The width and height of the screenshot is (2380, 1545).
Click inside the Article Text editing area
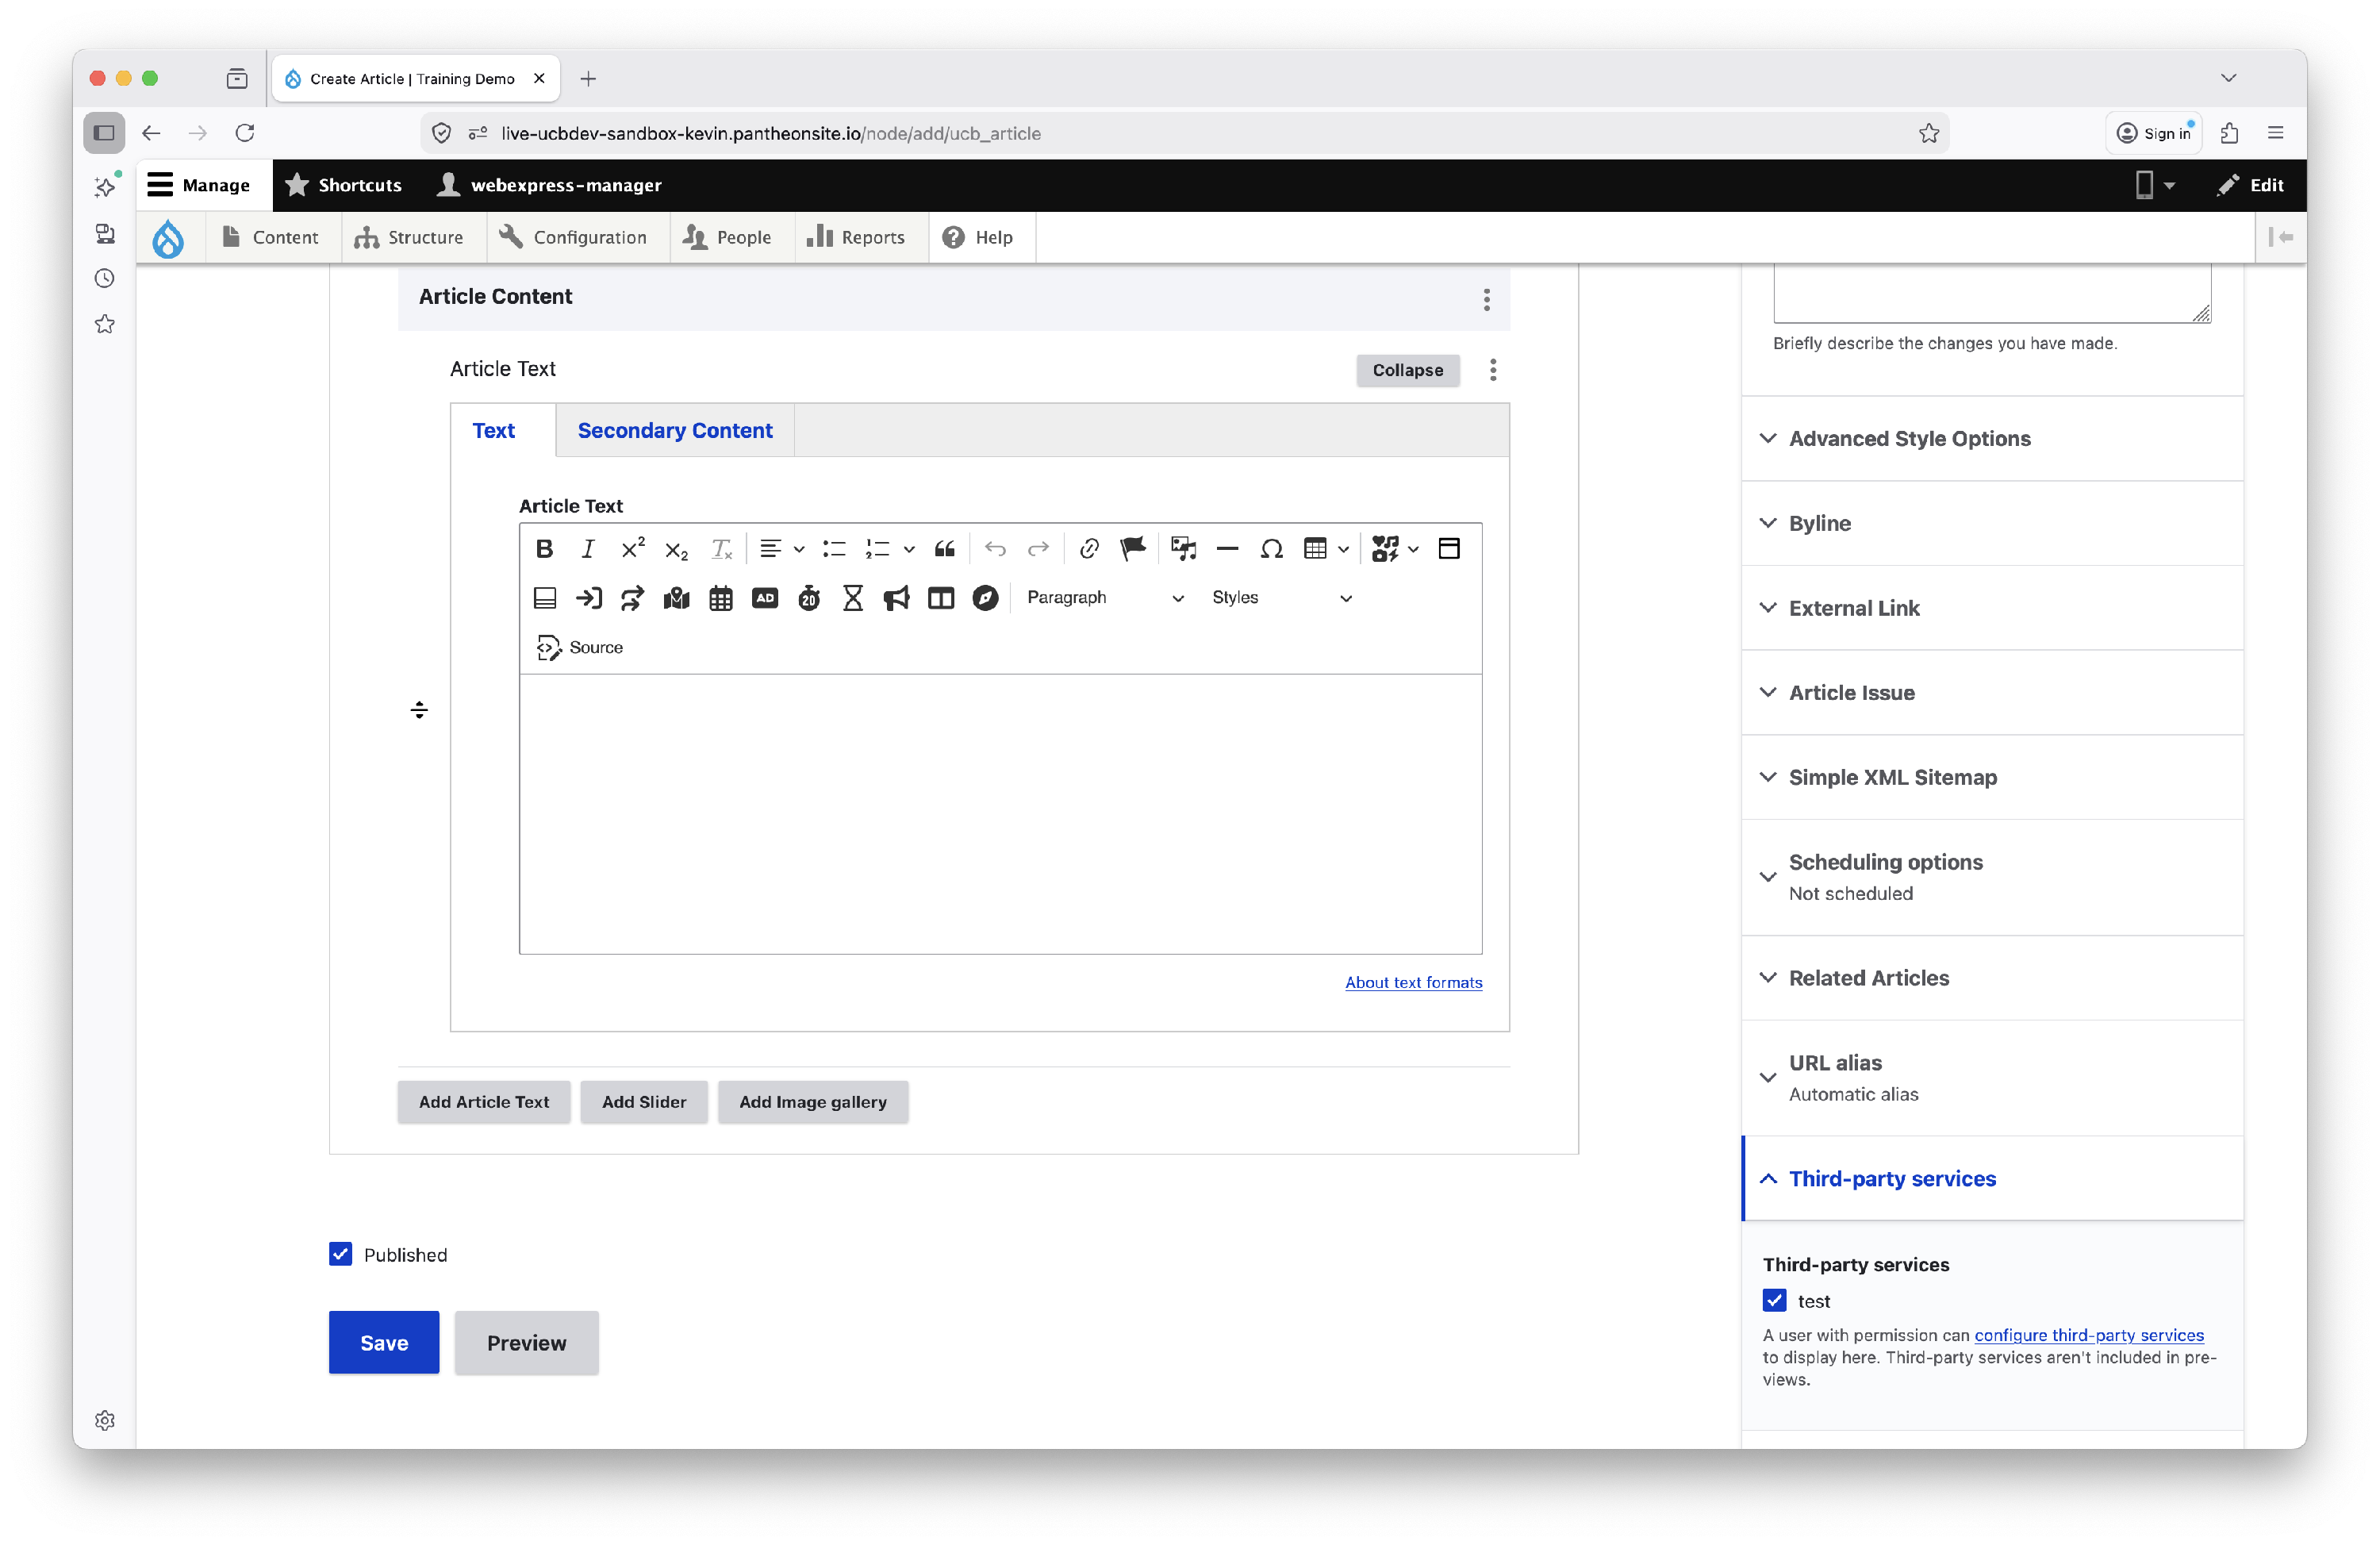pos(1000,812)
